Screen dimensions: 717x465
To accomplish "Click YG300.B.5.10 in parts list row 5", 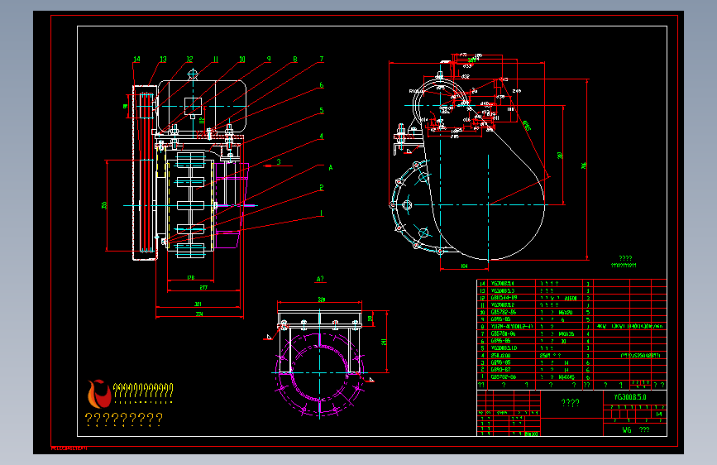I will (504, 348).
